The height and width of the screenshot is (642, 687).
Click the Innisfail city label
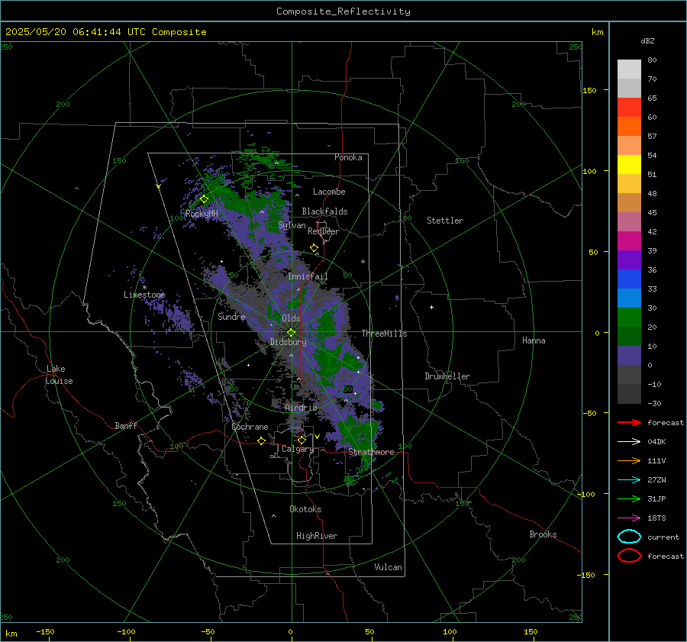pos(308,276)
